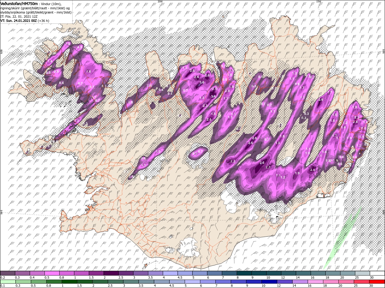Click the 'rigning/skúrir' legend description line
Viewport: 385px width, 288px height.
35,8
